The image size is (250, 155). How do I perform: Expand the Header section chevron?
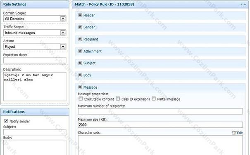(80, 15)
